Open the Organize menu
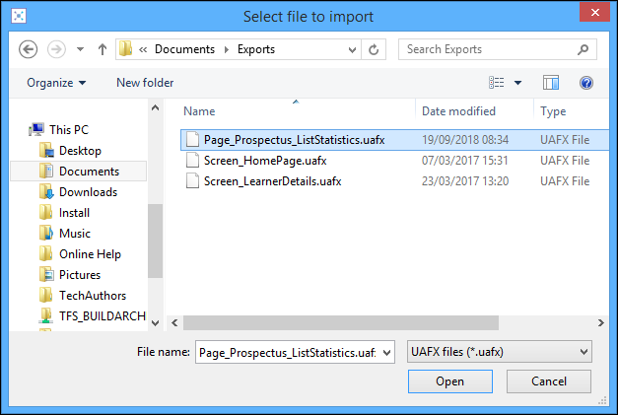Image resolution: width=618 pixels, height=415 pixels. [56, 83]
